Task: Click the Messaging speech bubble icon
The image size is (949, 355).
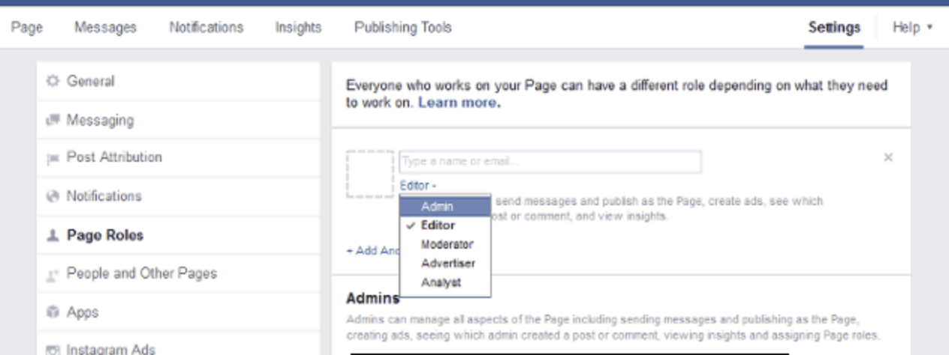Action: (x=53, y=120)
